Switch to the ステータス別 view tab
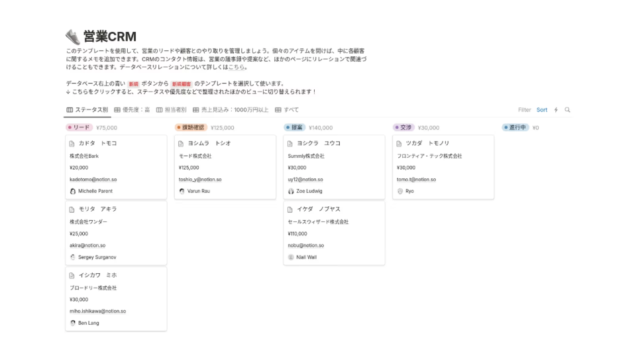 click(x=87, y=109)
